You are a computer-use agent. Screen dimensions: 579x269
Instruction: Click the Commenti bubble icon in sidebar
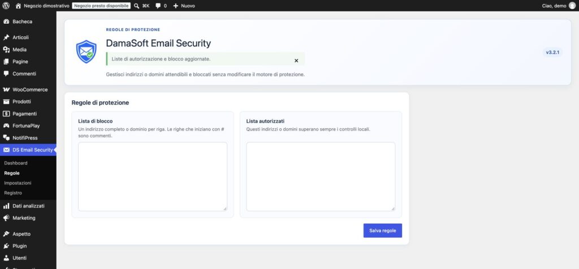[x=6, y=73]
